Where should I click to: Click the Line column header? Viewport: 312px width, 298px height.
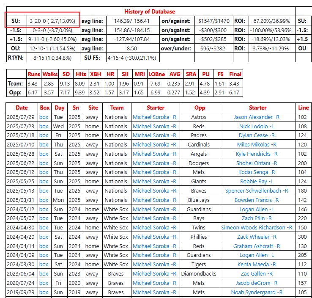point(303,108)
